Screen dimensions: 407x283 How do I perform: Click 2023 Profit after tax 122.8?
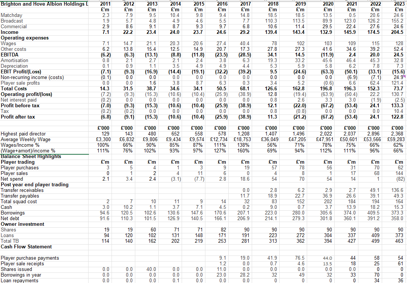coord(398,117)
